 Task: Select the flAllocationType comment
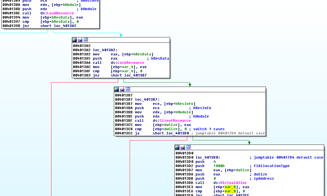point(271,166)
